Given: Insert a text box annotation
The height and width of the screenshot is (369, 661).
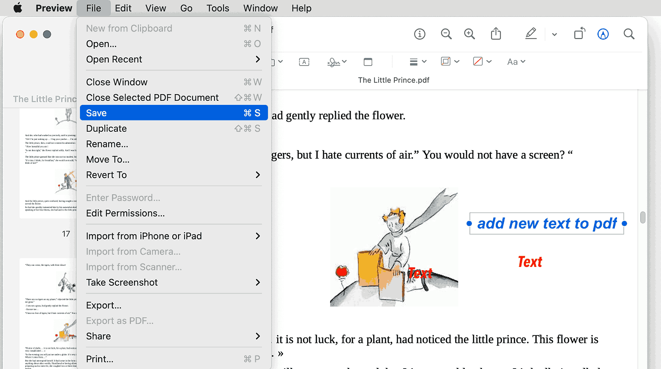Looking at the screenshot, I should click(304, 62).
